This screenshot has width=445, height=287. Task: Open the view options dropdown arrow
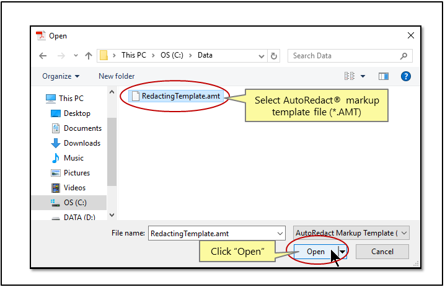tap(363, 76)
